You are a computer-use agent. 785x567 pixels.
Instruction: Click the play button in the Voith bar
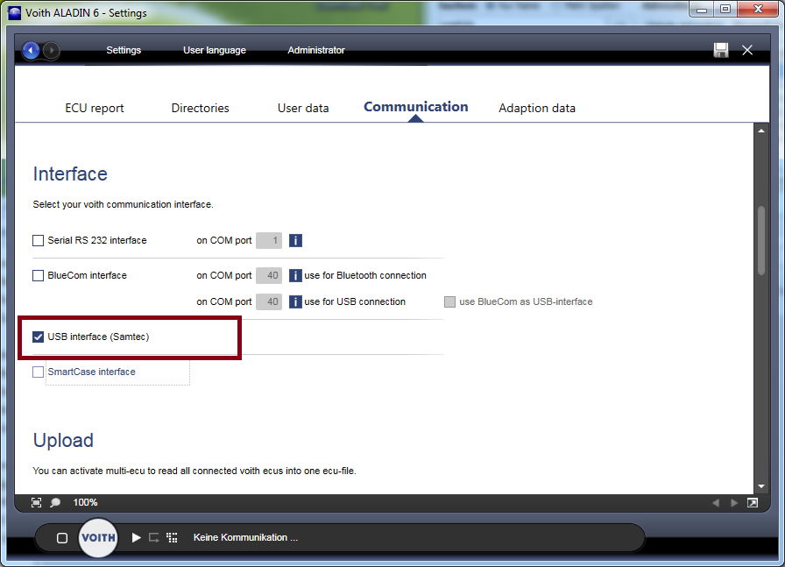click(x=136, y=538)
